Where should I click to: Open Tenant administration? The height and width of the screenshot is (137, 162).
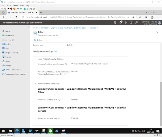pos(13,70)
